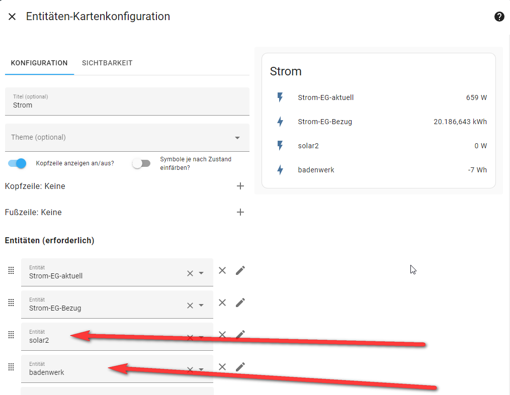Click the Strom-EG-aktuell lightning icon in preview
The image size is (510, 395).
coord(280,97)
